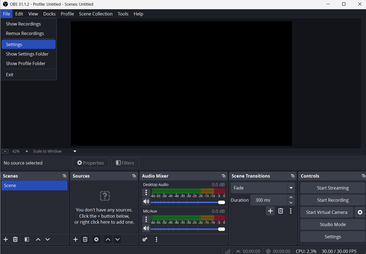Screen dimensions: 366x254
Task: Open scene filters icon in Scenes panel
Action: [27, 239]
